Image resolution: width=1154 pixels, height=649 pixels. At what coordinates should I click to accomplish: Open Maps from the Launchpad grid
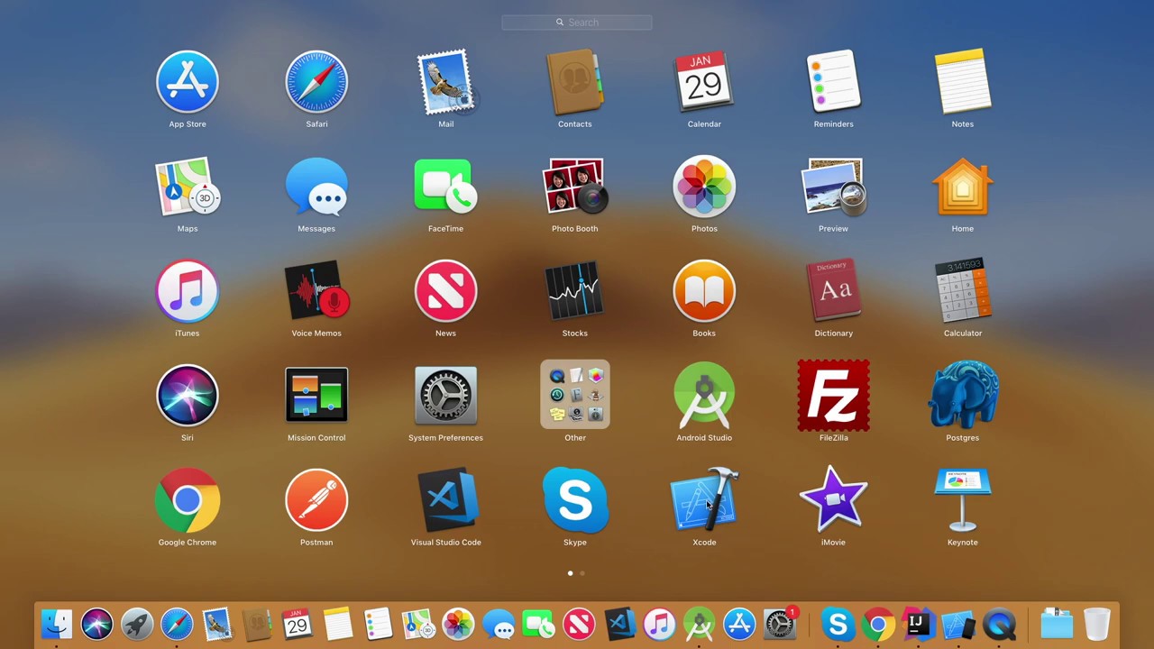(x=188, y=187)
